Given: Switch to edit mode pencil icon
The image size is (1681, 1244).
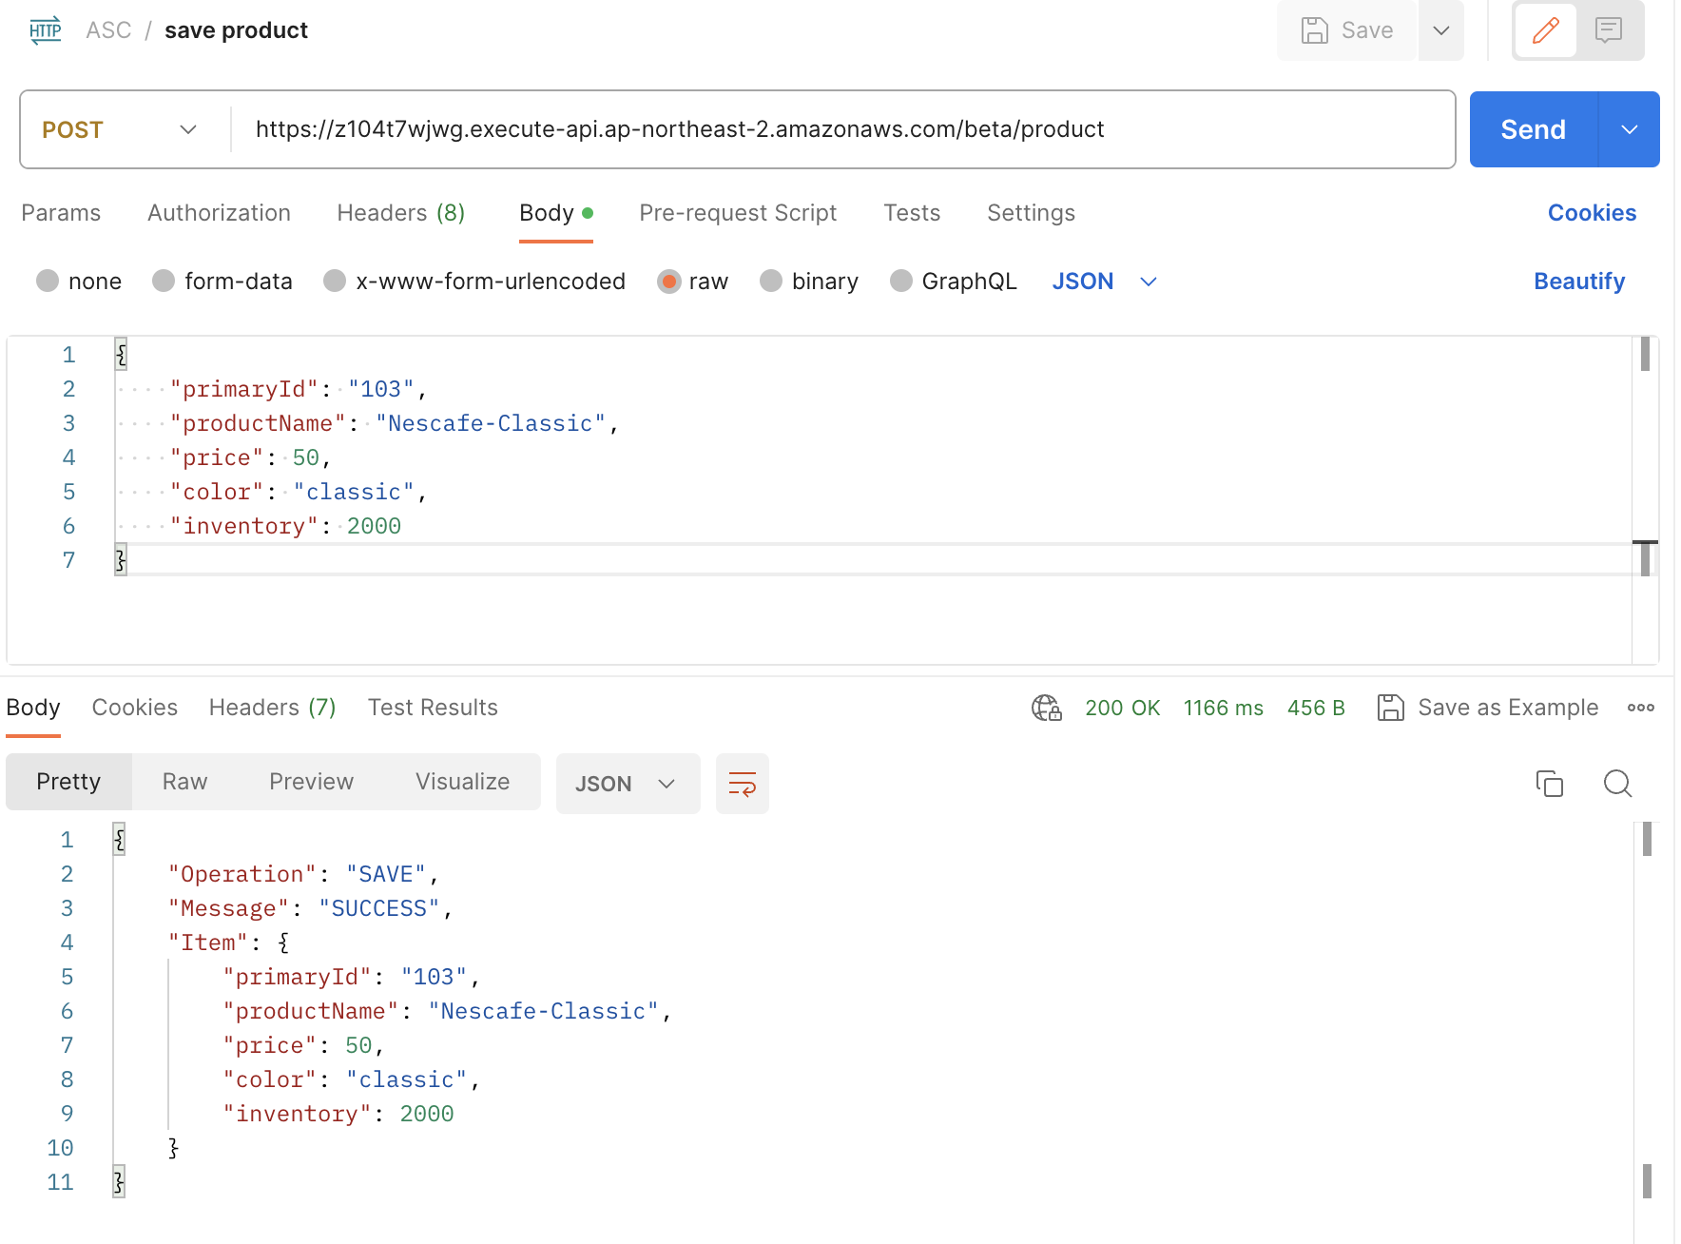Looking at the screenshot, I should (1546, 30).
